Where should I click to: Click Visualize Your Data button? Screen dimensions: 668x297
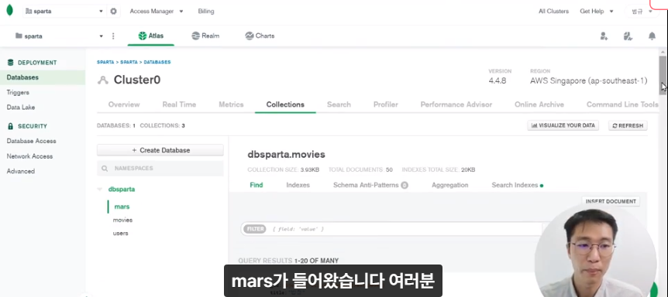coord(563,125)
